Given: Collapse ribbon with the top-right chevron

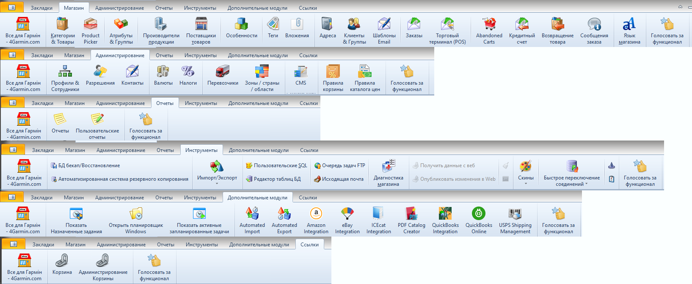Looking at the screenshot, I should pyautogui.click(x=680, y=6).
